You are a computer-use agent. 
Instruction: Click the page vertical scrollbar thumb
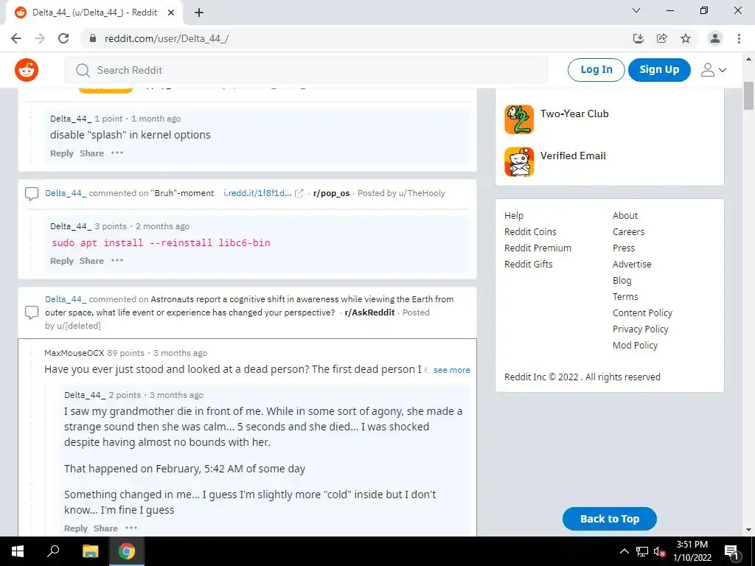[x=748, y=97]
